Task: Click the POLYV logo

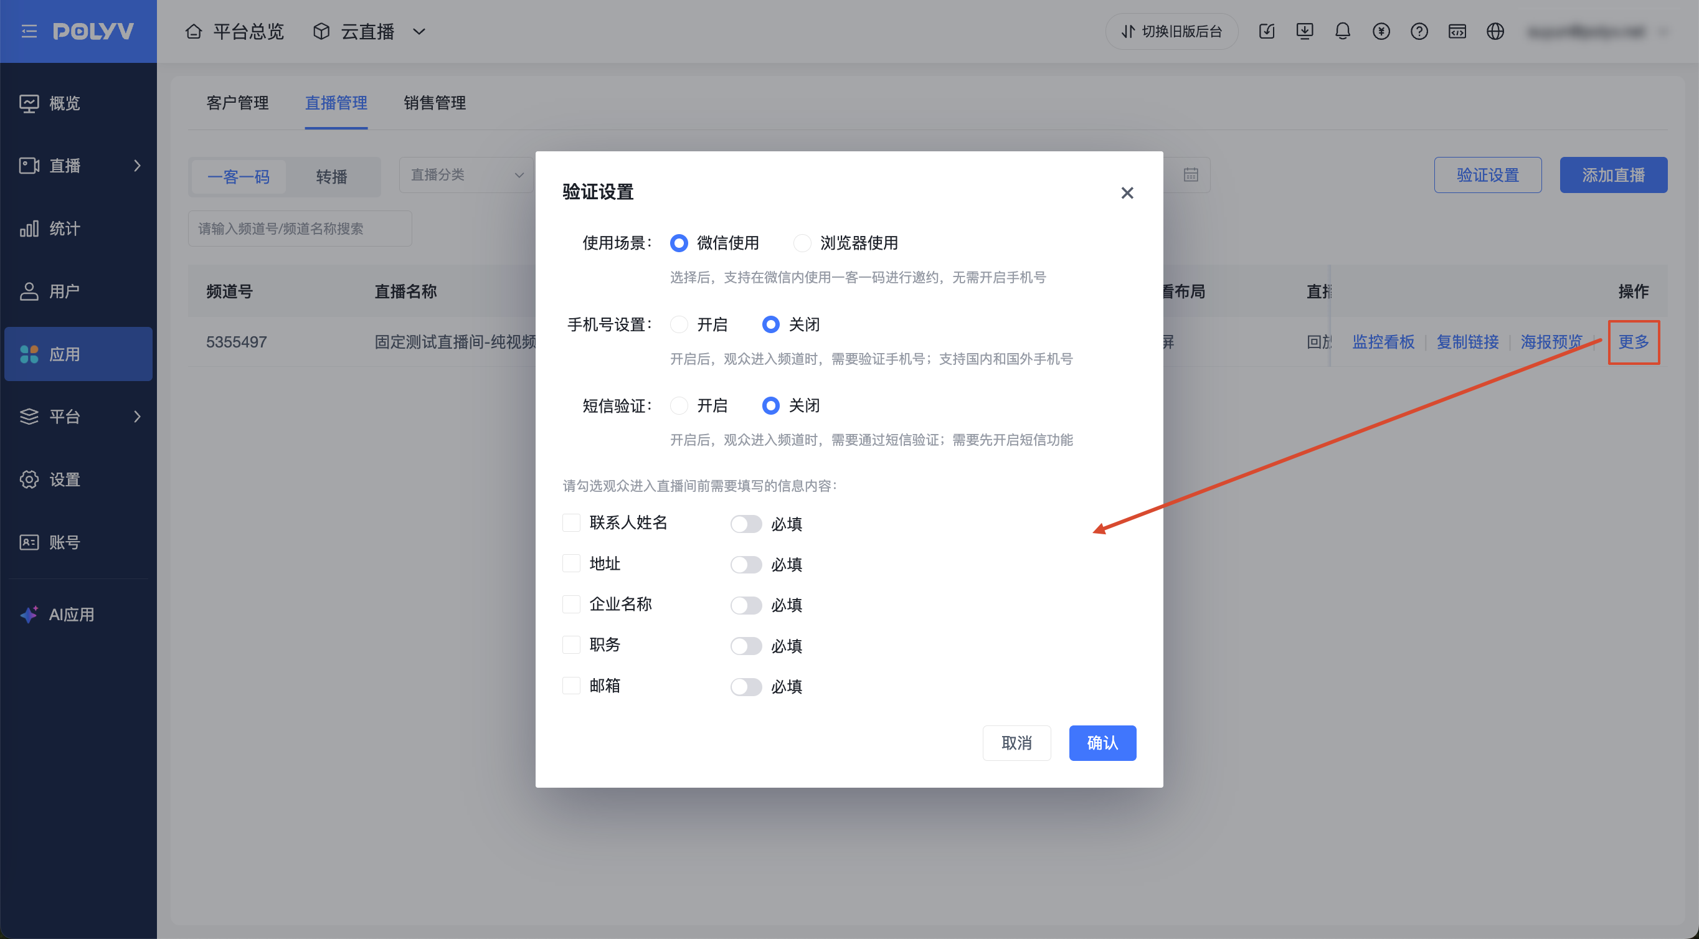Action: click(93, 31)
